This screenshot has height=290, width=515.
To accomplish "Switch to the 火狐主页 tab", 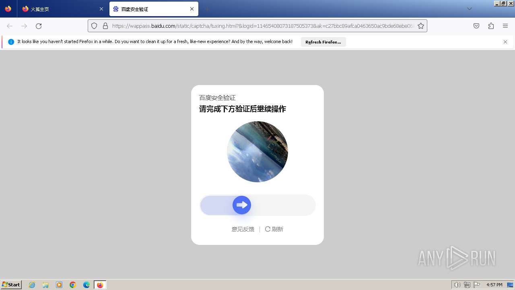I will (62, 9).
